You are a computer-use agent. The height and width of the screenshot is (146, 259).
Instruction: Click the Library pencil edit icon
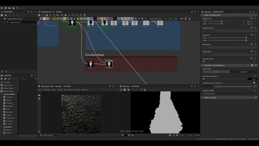click(9, 79)
